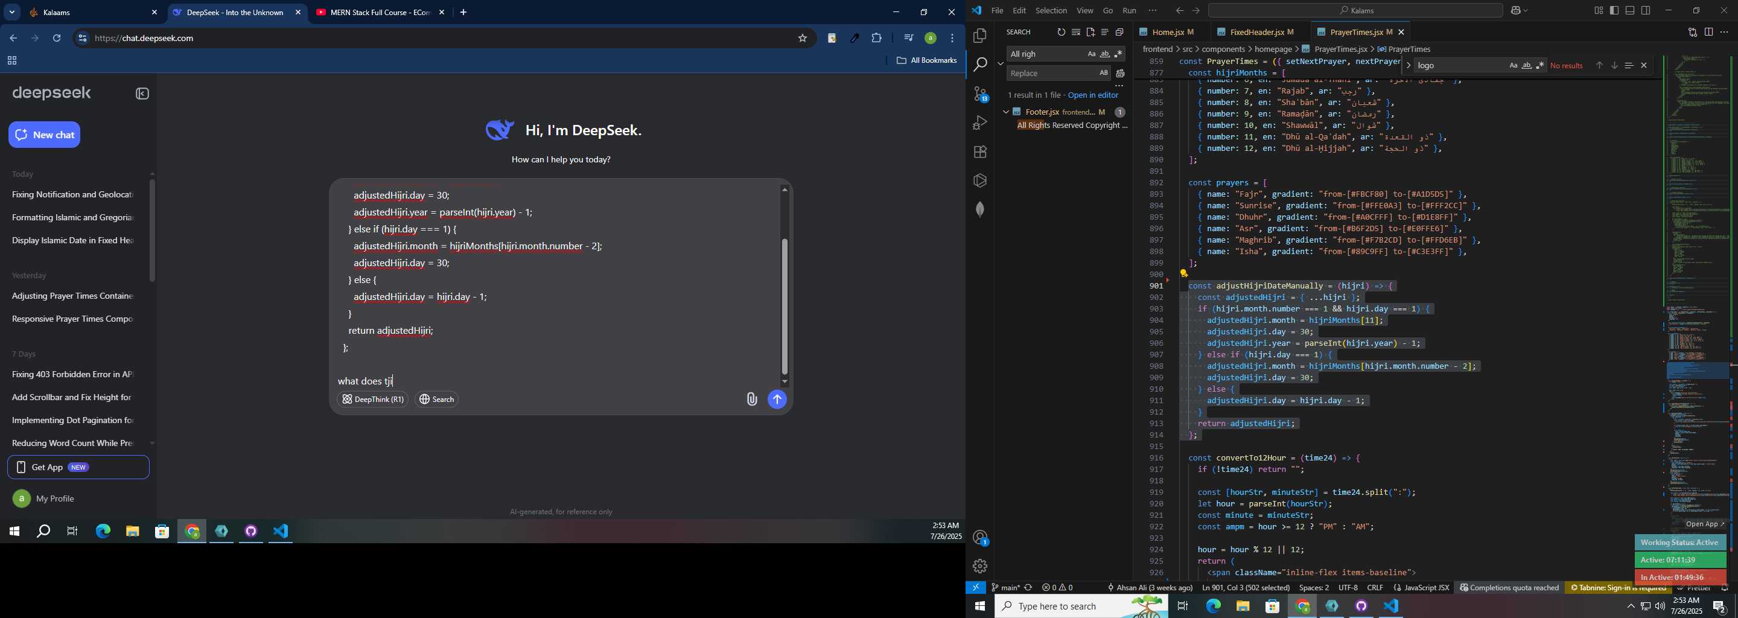This screenshot has height=618, width=1738.
Task: Toggle Find in Selection in the find widget
Action: 1629,65
